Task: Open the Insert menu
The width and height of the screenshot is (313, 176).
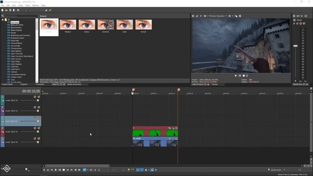Action: tap(21, 5)
